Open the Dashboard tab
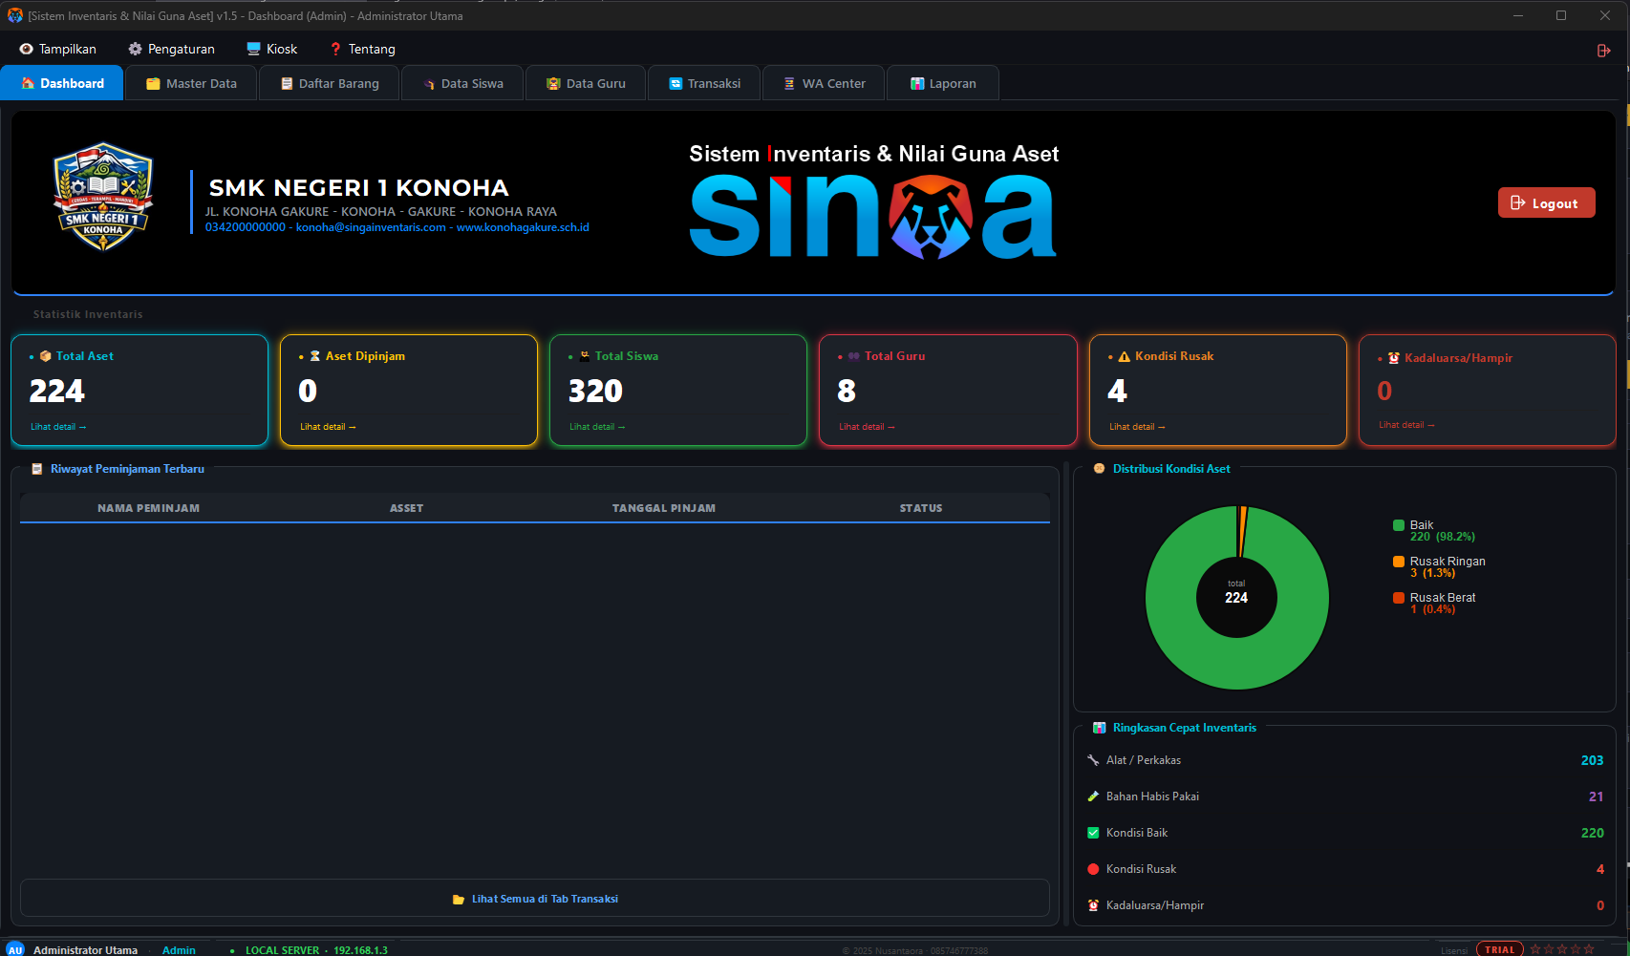 click(x=62, y=83)
